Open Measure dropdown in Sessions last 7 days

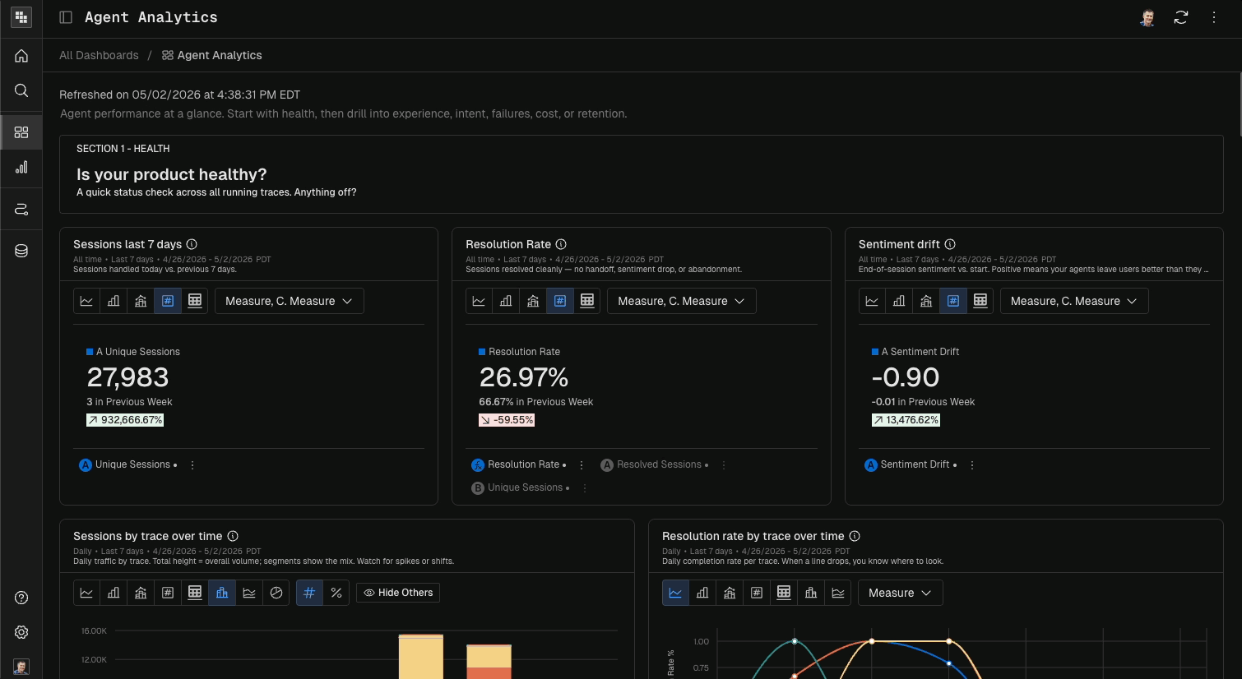(289, 301)
